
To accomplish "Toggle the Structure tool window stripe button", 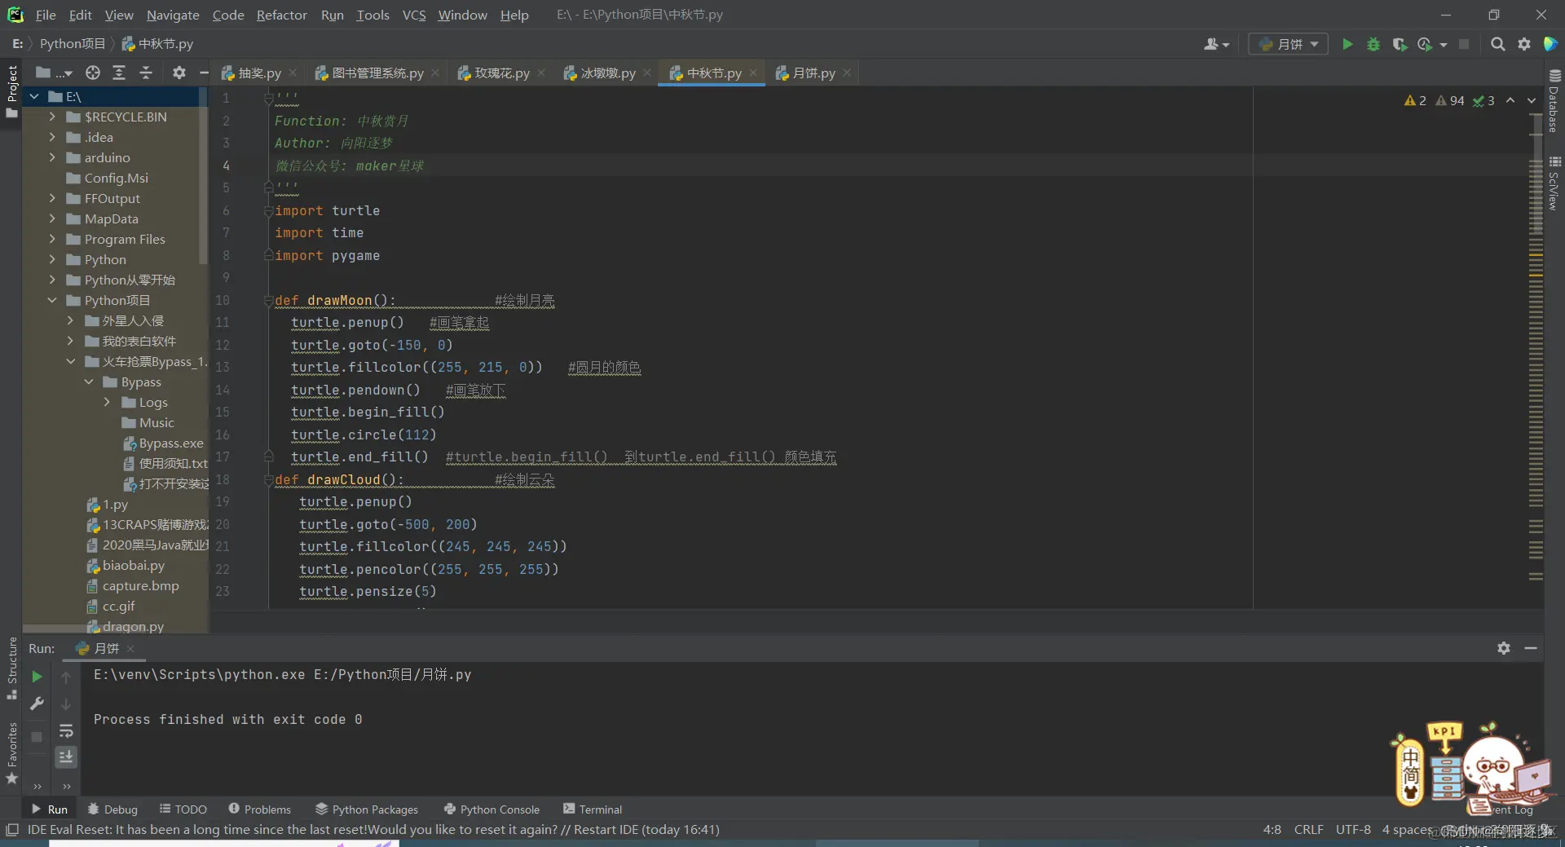I will (x=11, y=668).
